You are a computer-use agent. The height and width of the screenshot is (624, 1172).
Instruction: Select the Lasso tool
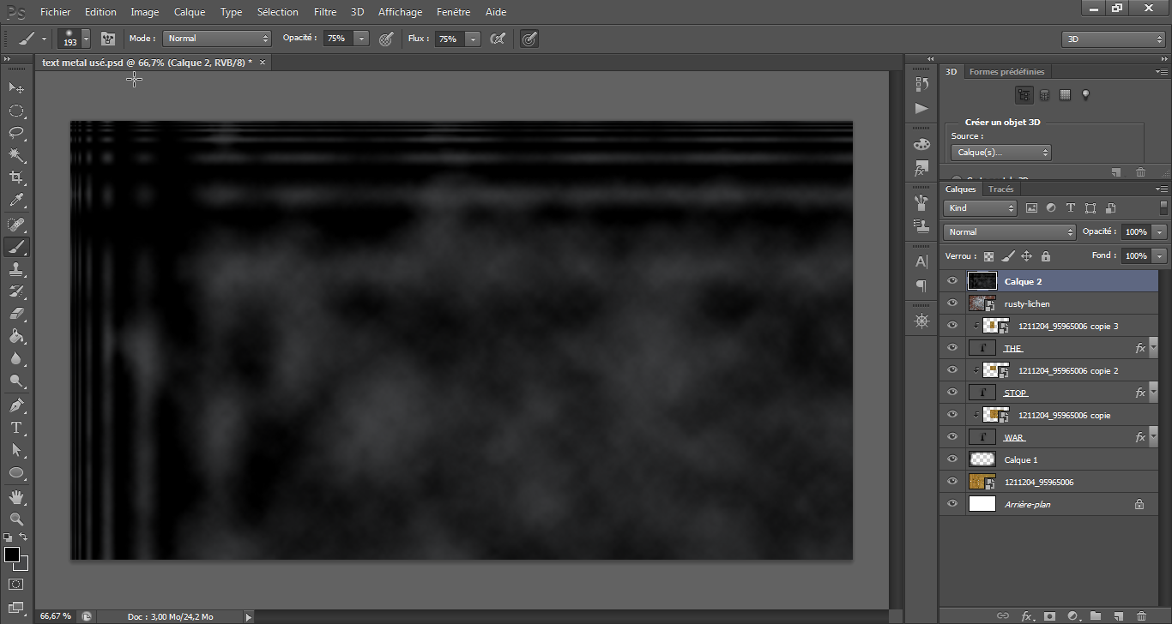click(16, 133)
